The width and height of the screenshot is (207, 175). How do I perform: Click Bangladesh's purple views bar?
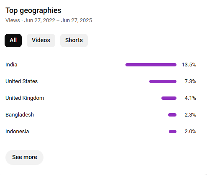click(x=172, y=115)
